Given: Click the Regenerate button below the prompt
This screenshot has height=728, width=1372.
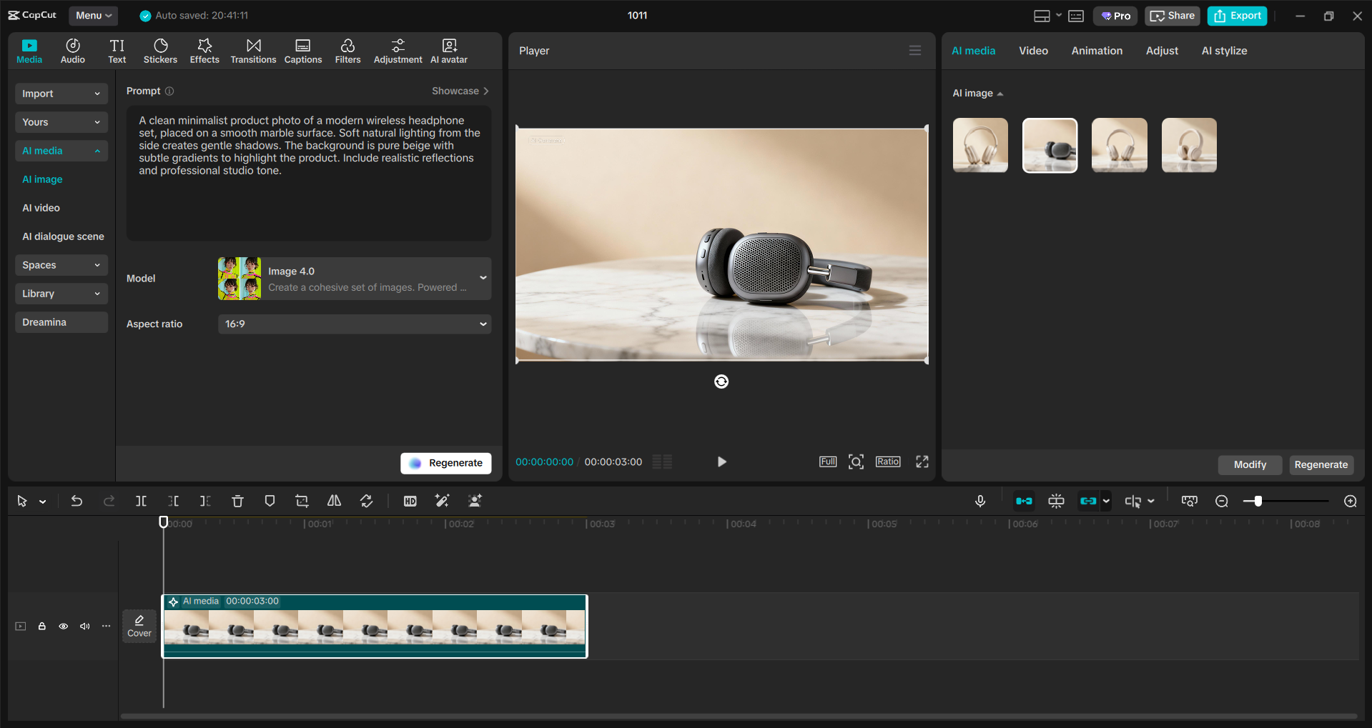Looking at the screenshot, I should (445, 463).
